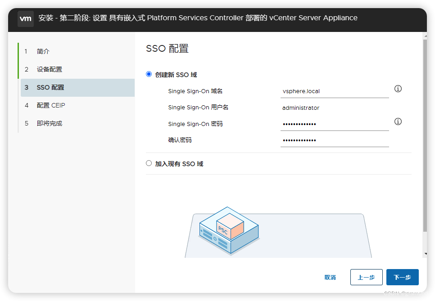Viewport: 435px width, 301px height.
Task: Click the 取消 cancel button
Action: [x=330, y=277]
